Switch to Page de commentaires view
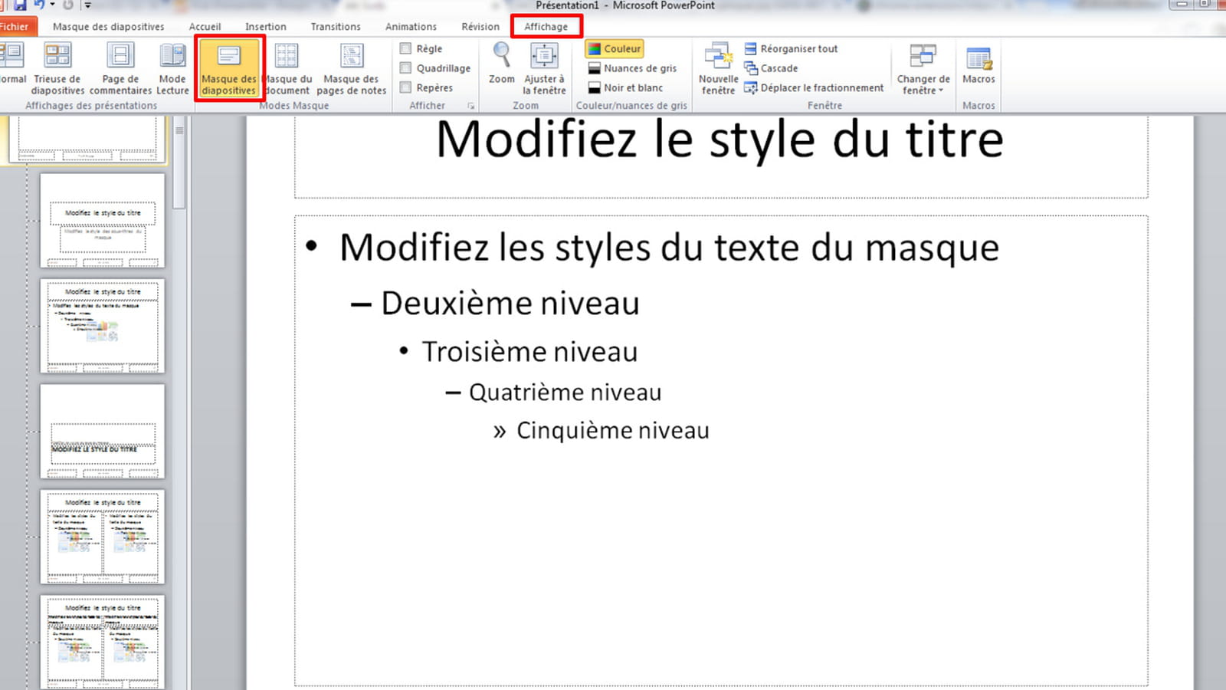1226x690 pixels. pos(120,68)
